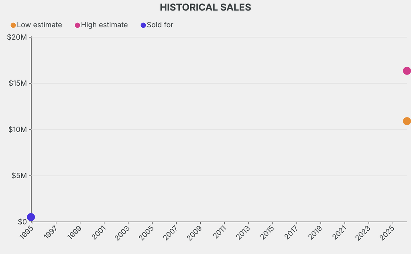The width and height of the screenshot is (411, 254).
Task: Toggle the Sold for legend label
Action: [160, 25]
